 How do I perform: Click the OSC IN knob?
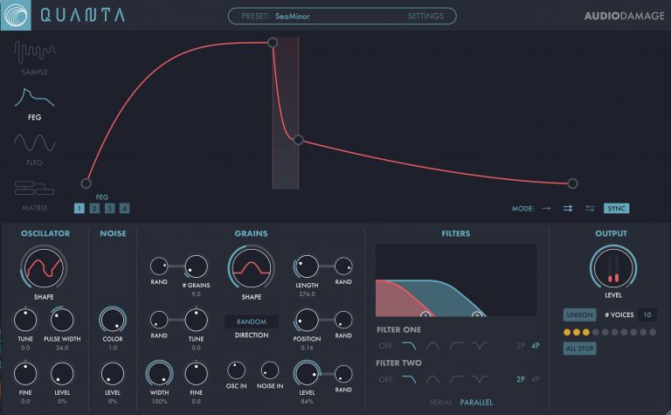click(236, 370)
